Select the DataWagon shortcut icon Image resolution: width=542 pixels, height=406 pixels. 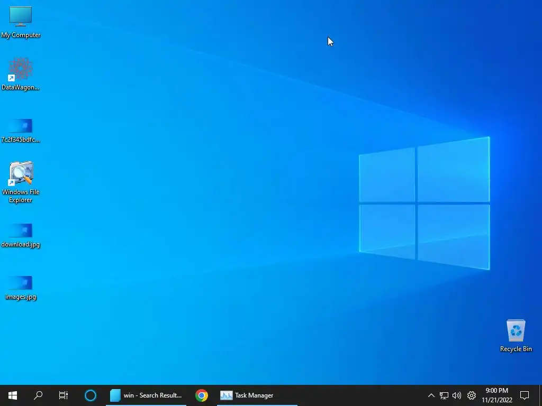(x=21, y=73)
